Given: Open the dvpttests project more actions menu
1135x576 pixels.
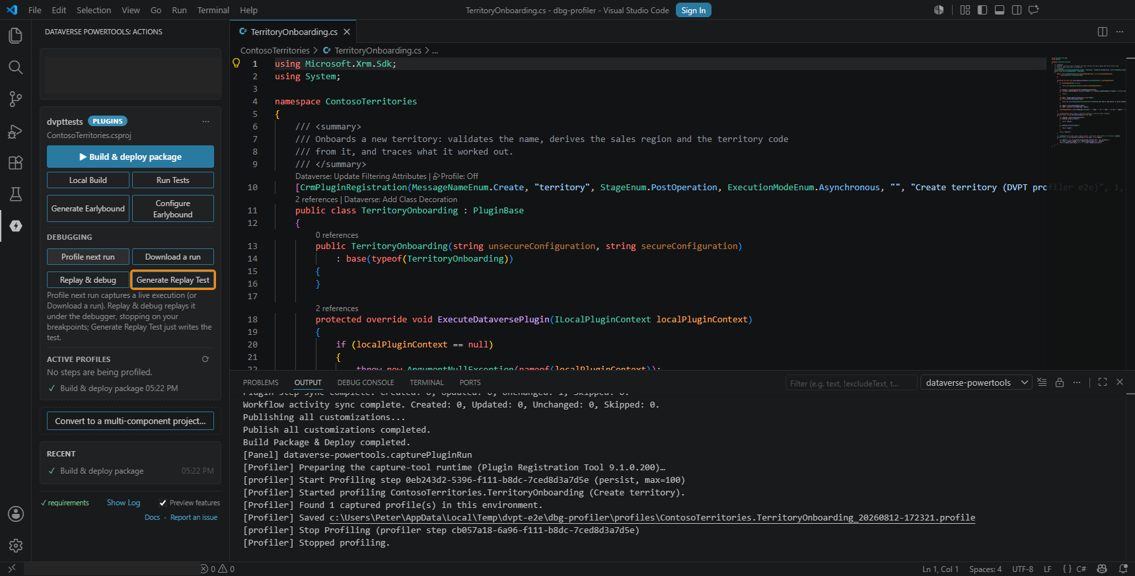Looking at the screenshot, I should point(205,122).
